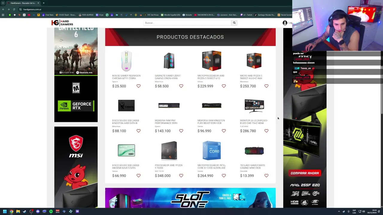This screenshot has width=383, height=215.
Task: Expand the tab search dropdown
Action: [x=3, y=3]
